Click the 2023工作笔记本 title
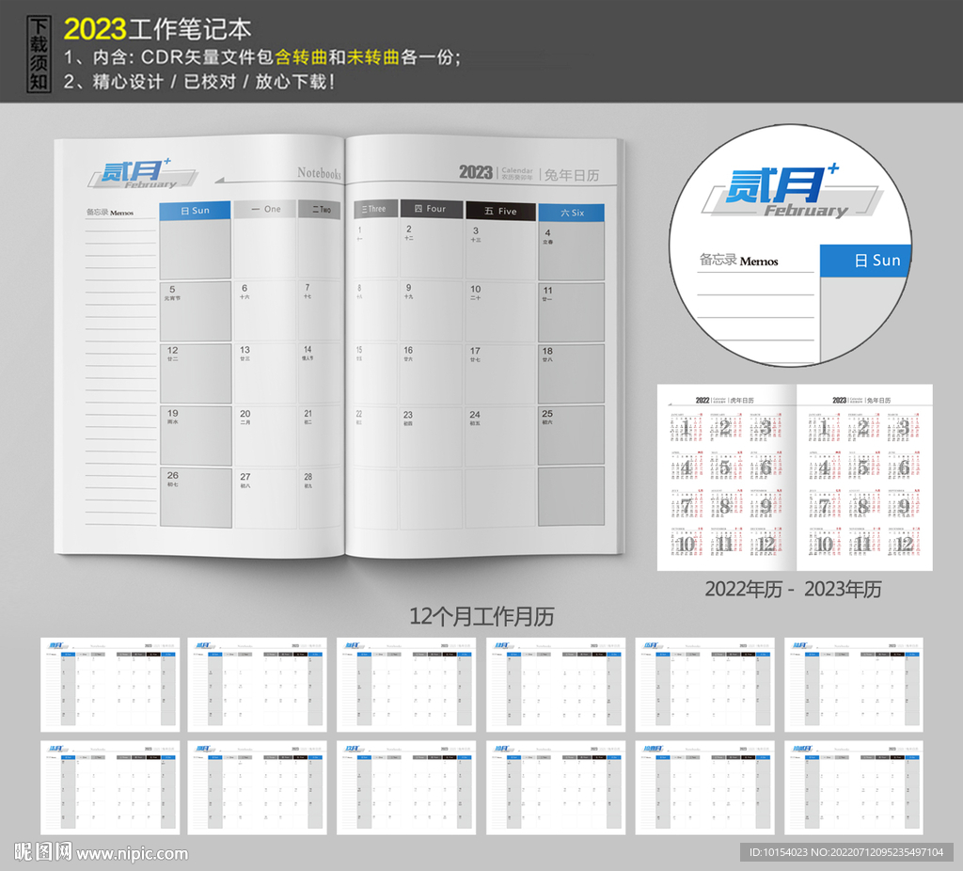This screenshot has width=963, height=871. (158, 29)
